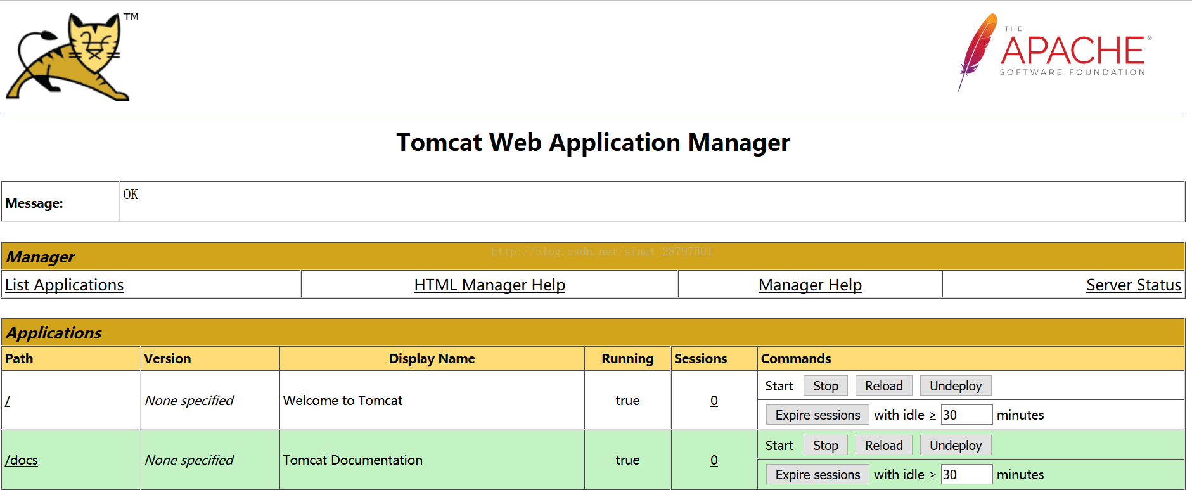Viewport: 1192px width, 490px height.
Task: Click the 'true' running value for /docs
Action: (x=627, y=460)
